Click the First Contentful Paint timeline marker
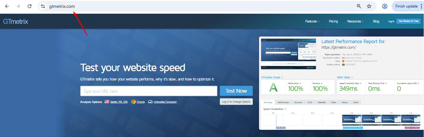 353,128
